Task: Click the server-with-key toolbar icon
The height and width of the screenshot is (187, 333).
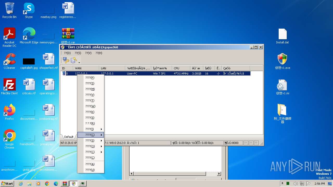Action: (74, 61)
